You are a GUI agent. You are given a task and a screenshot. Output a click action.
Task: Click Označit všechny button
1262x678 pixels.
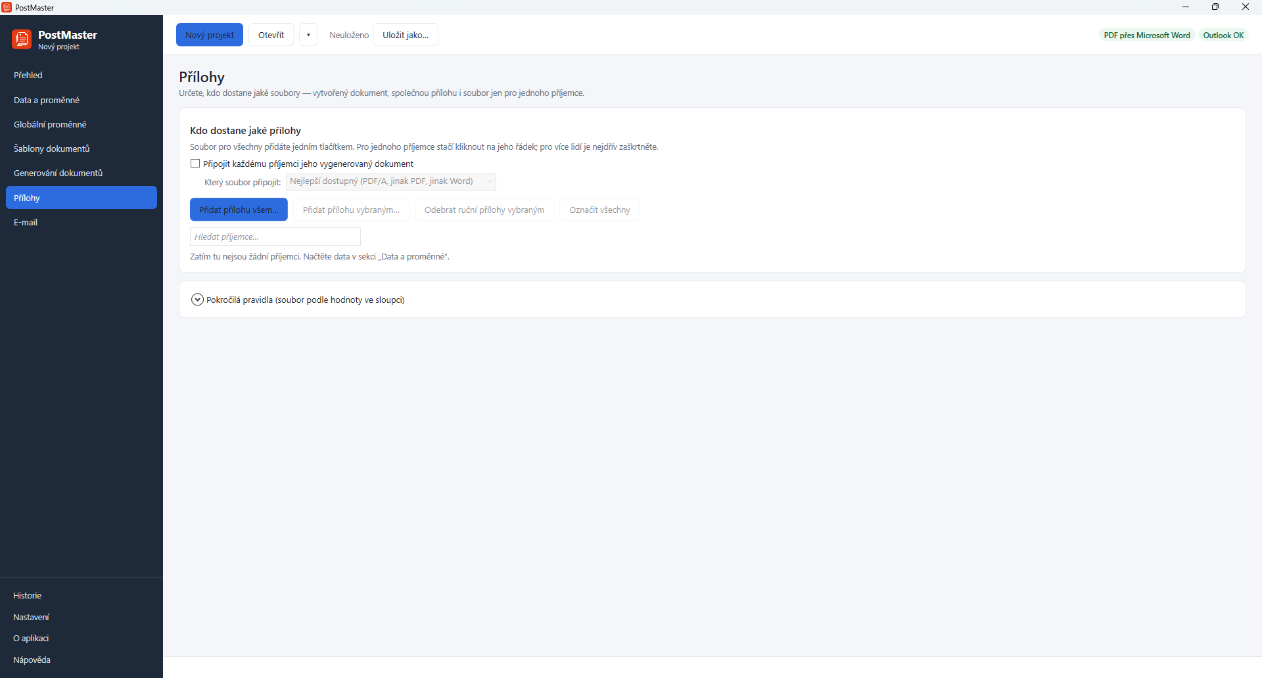[599, 210]
